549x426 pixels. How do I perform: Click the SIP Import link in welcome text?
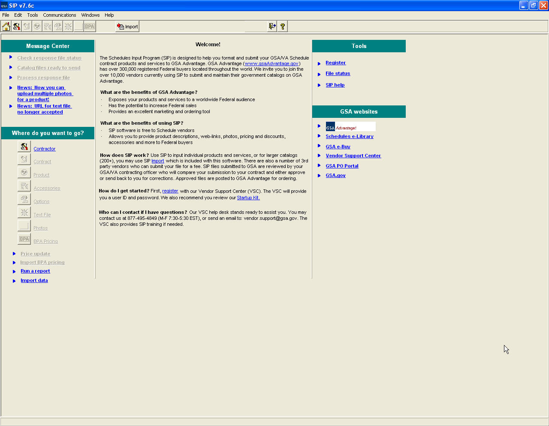158,161
